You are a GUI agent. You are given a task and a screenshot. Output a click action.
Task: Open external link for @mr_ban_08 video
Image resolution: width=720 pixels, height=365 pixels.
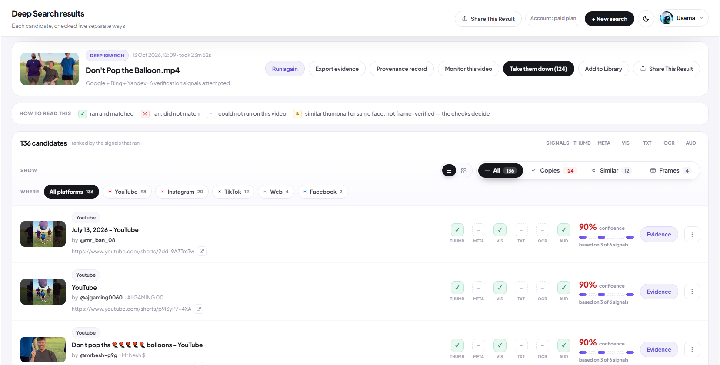(202, 251)
